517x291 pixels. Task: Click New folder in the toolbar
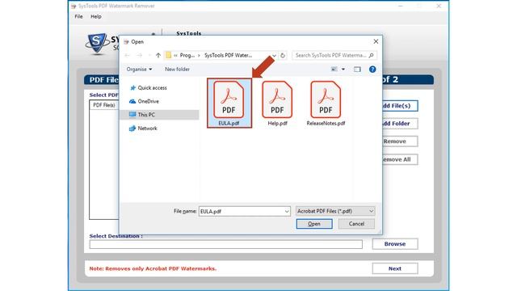point(177,70)
